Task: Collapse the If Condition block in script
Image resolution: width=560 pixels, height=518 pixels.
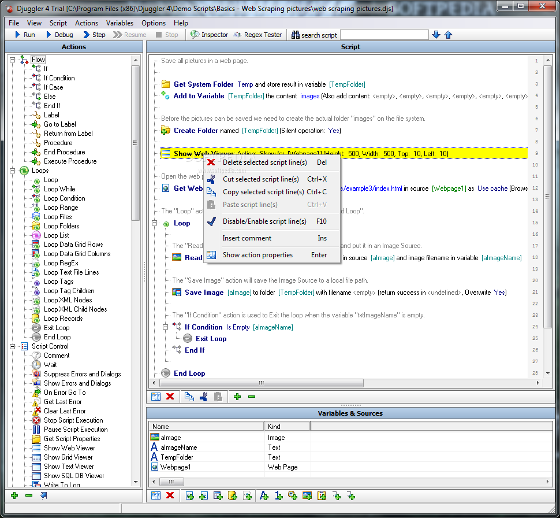Action: coord(165,327)
